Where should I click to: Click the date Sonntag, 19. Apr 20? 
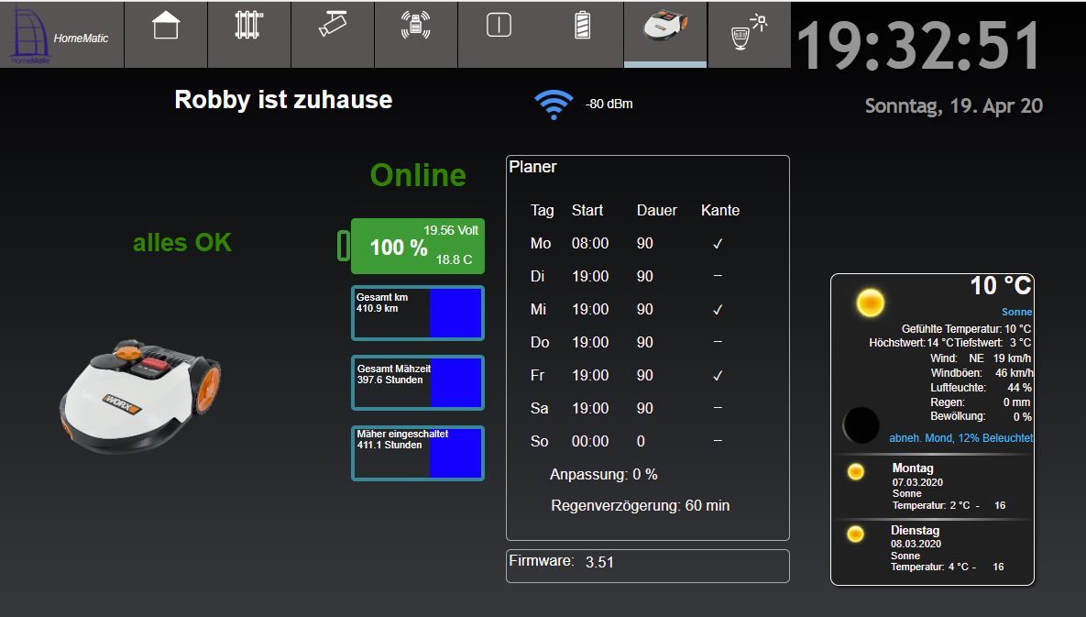pyautogui.click(x=954, y=106)
